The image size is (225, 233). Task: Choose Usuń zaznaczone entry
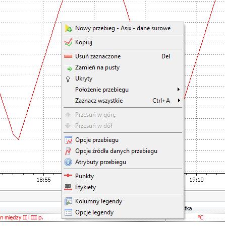tap(123, 56)
